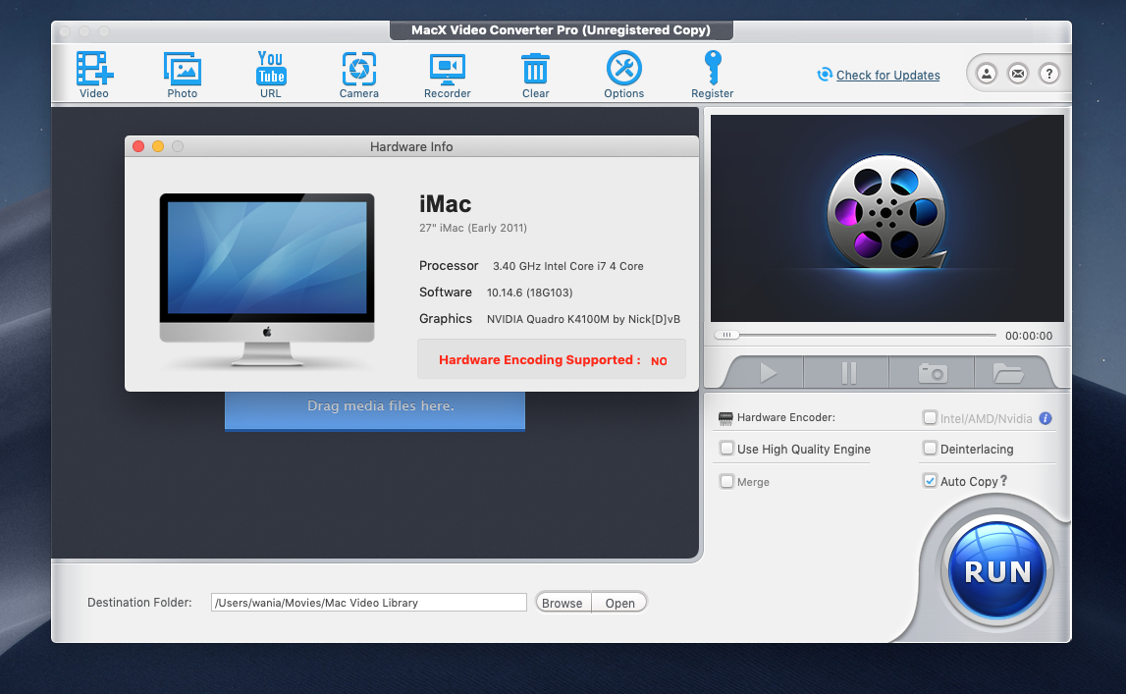Screen dimensions: 1126x694
Task: Enable Intel/AMD/Nvidia hardware encoder checkbox
Action: tap(930, 418)
